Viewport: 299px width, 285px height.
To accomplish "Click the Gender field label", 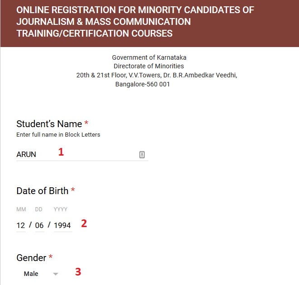I will pos(31,258).
